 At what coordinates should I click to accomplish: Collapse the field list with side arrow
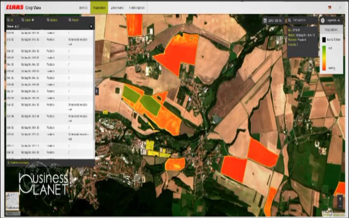pyautogui.click(x=96, y=91)
